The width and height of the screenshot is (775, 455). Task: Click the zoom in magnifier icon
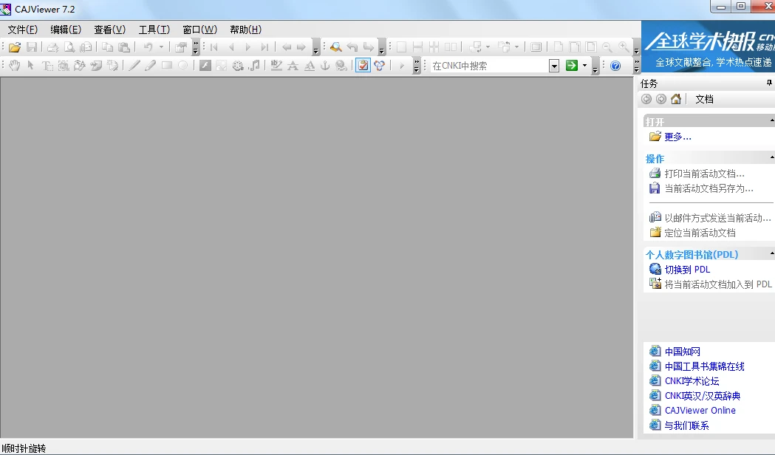click(x=624, y=47)
